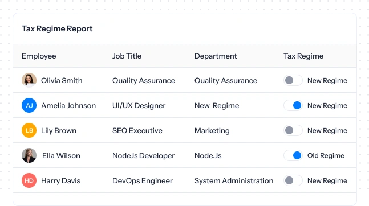The height and width of the screenshot is (206, 369).
Task: Click Olivia Smith's profile photo
Action: pyautogui.click(x=29, y=80)
